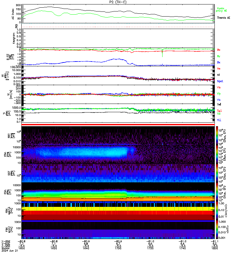Select the blue "Bx" legend label
This screenshot has width=239, height=255.
[219, 62]
